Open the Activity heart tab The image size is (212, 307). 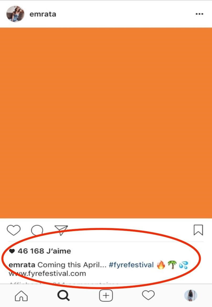tap(148, 295)
